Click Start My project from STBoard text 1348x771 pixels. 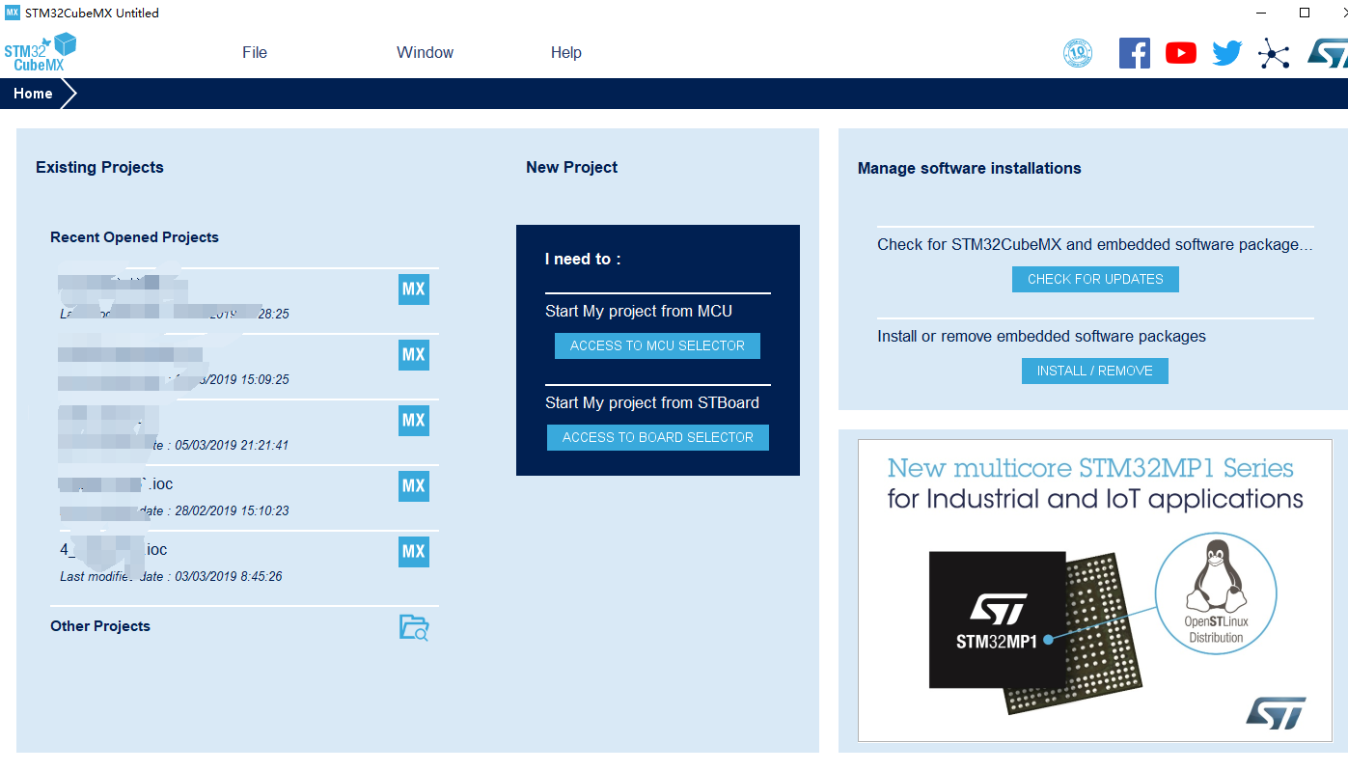(x=652, y=402)
